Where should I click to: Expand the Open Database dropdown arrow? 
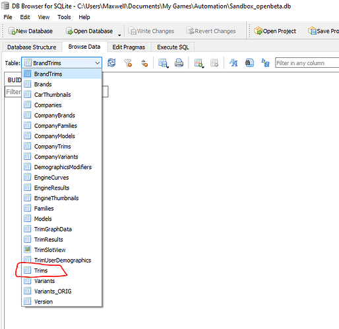119,35
